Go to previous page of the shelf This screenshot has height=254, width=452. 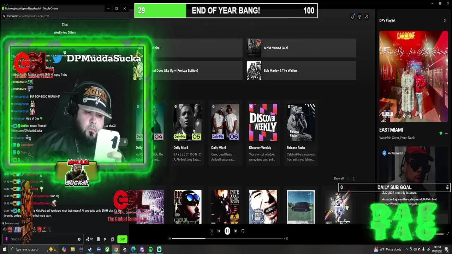click(347, 179)
